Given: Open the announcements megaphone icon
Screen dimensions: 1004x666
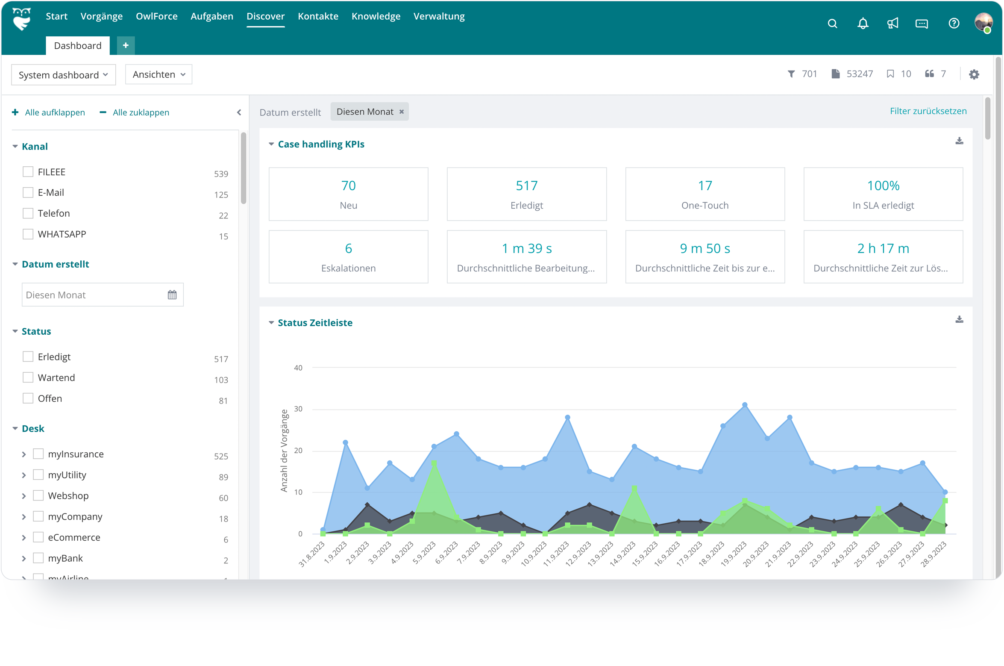Looking at the screenshot, I should [892, 24].
